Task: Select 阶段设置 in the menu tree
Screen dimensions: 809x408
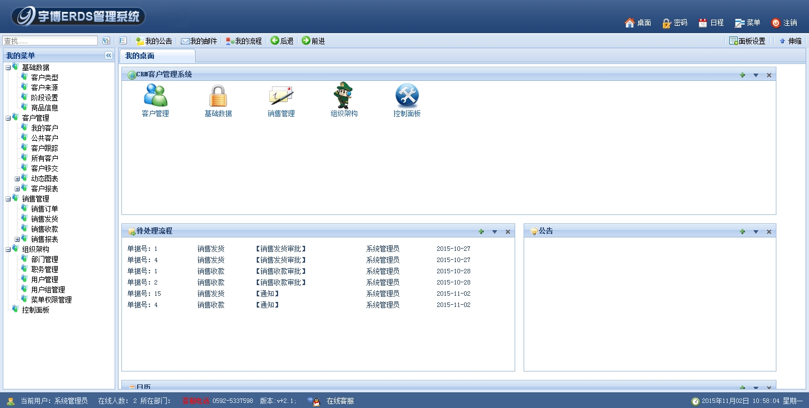Action: point(44,98)
